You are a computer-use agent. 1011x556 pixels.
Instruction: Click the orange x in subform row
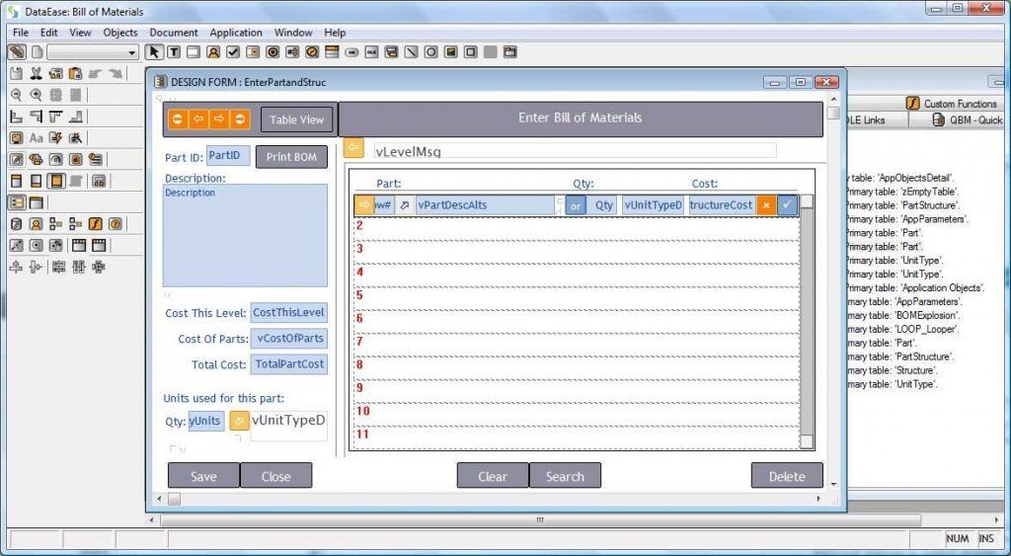(x=766, y=205)
